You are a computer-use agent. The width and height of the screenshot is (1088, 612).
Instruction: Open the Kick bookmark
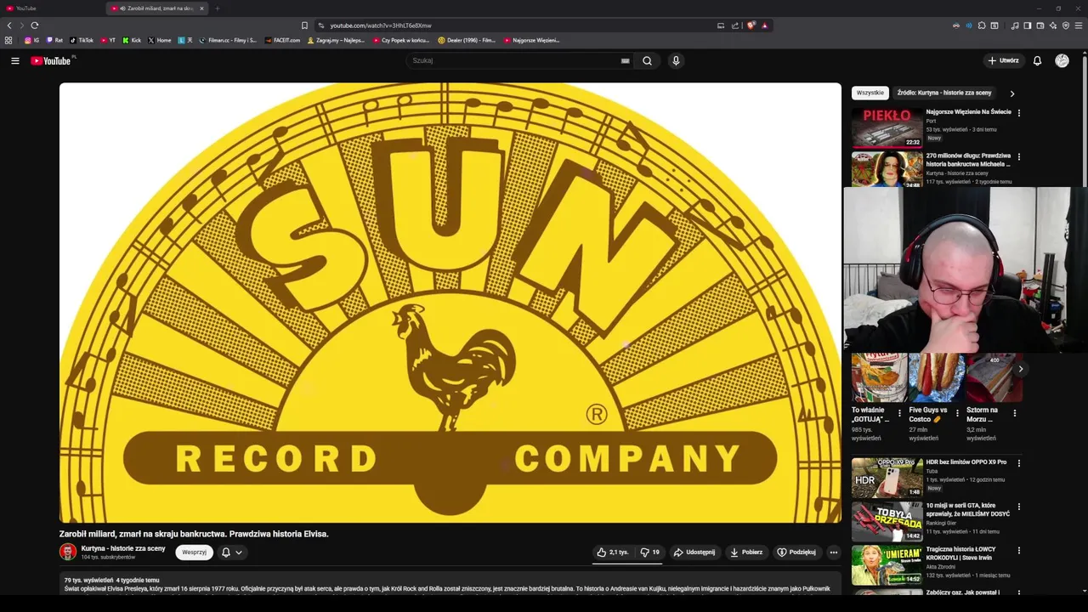tap(132, 40)
